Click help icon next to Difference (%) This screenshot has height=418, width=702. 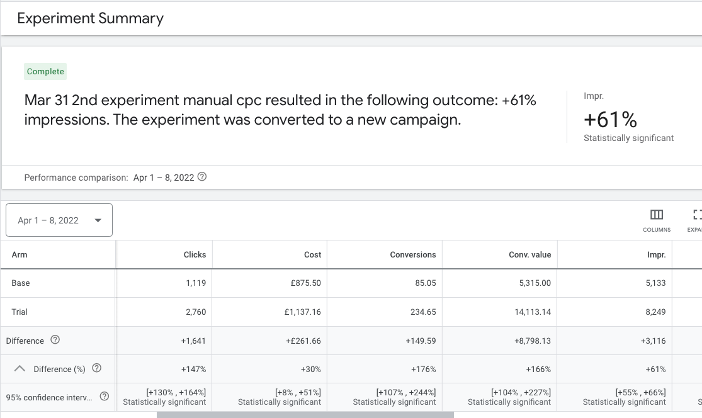97,369
